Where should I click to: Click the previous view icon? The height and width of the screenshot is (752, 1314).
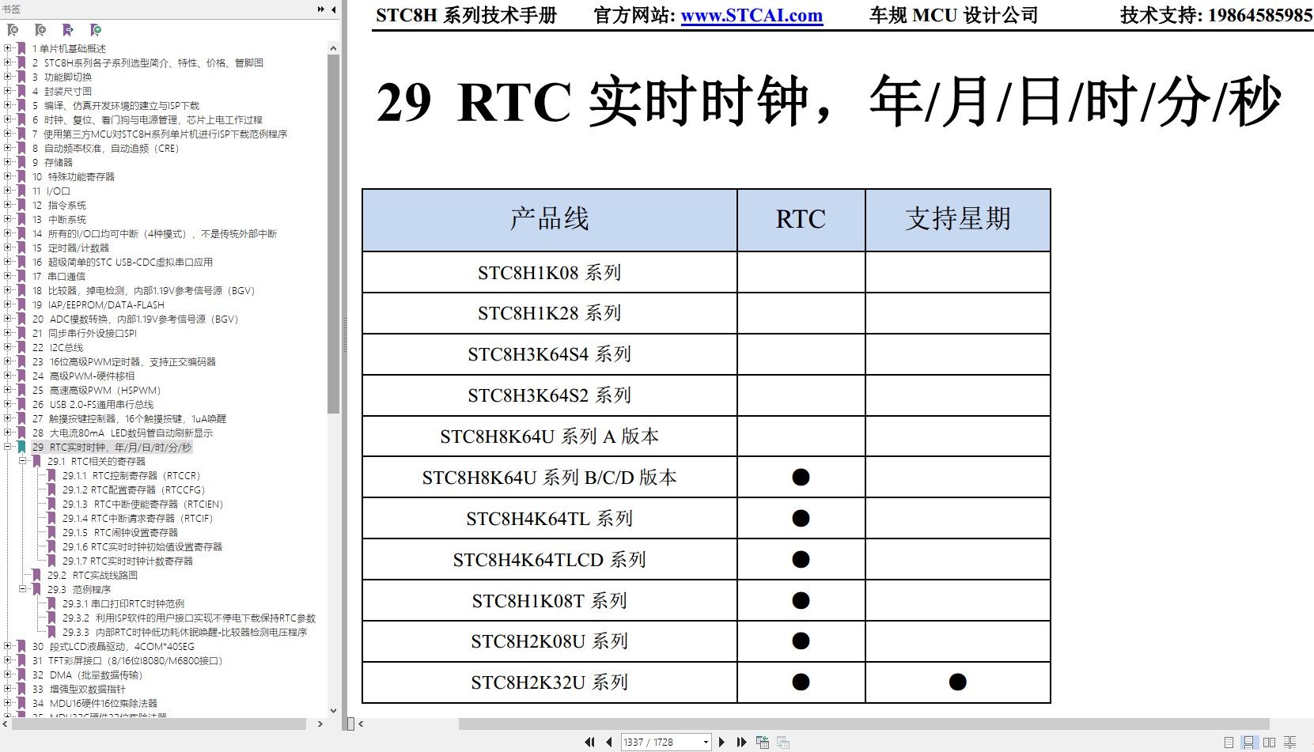click(x=763, y=742)
